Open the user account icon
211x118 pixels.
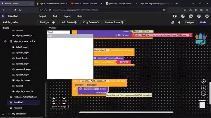click(207, 16)
